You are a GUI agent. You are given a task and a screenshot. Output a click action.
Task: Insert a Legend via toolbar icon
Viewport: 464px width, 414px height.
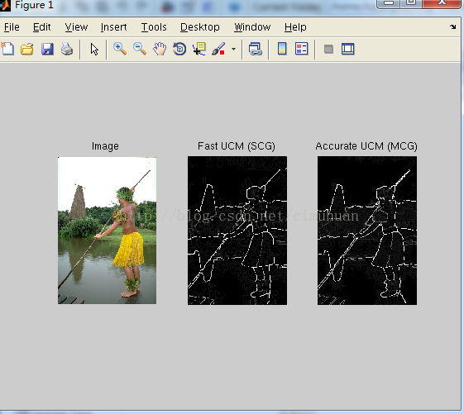pyautogui.click(x=302, y=49)
